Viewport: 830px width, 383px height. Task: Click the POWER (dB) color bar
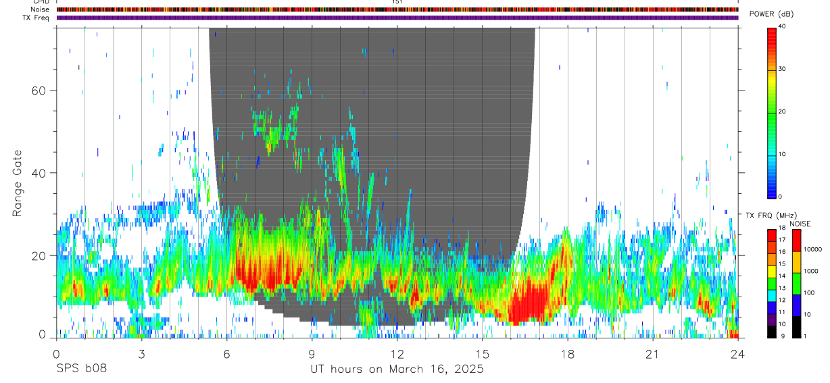[x=771, y=112]
